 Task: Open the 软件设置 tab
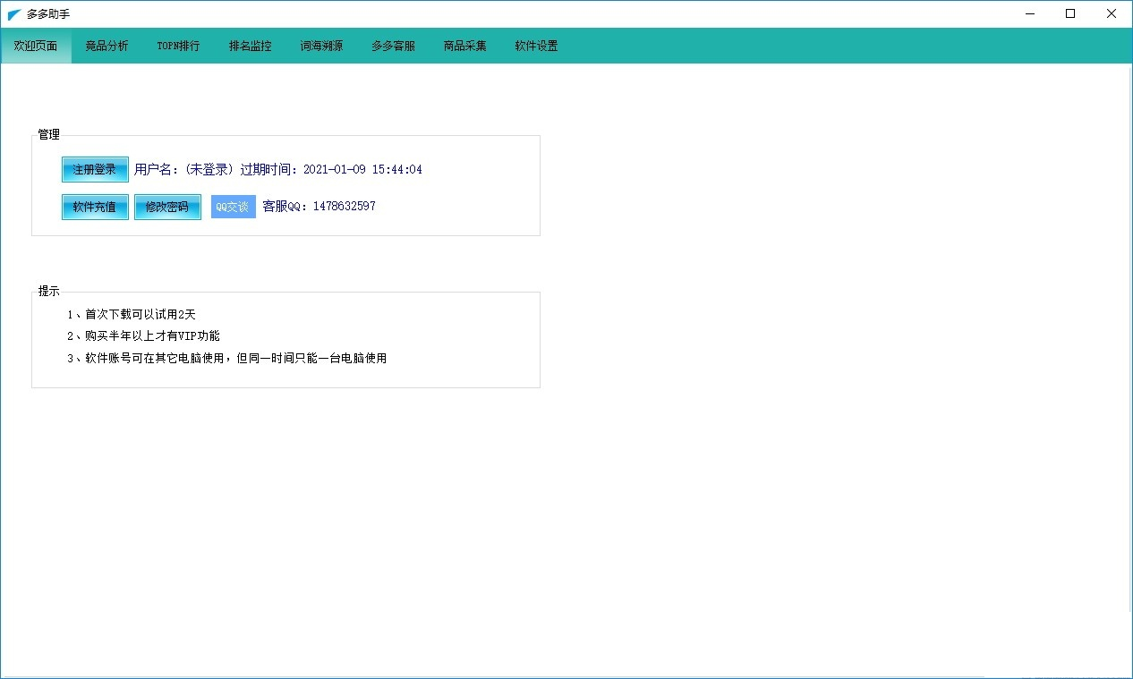click(x=536, y=46)
